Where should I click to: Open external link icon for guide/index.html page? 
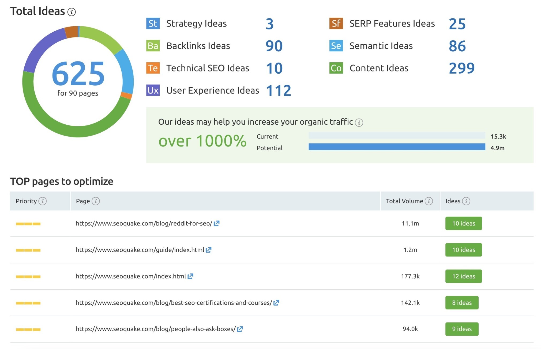click(209, 250)
